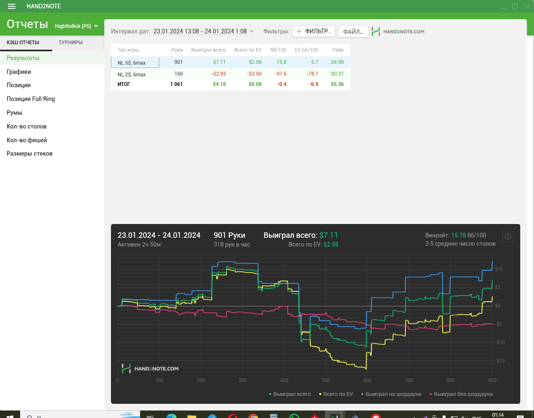This screenshot has height=418, width=534.
Task: Click the 3.5 среднее число столов label
Action: (460, 244)
